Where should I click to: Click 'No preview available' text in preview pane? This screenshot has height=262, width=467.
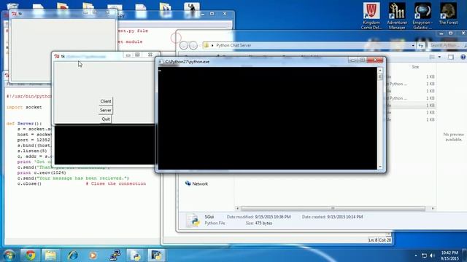453,137
